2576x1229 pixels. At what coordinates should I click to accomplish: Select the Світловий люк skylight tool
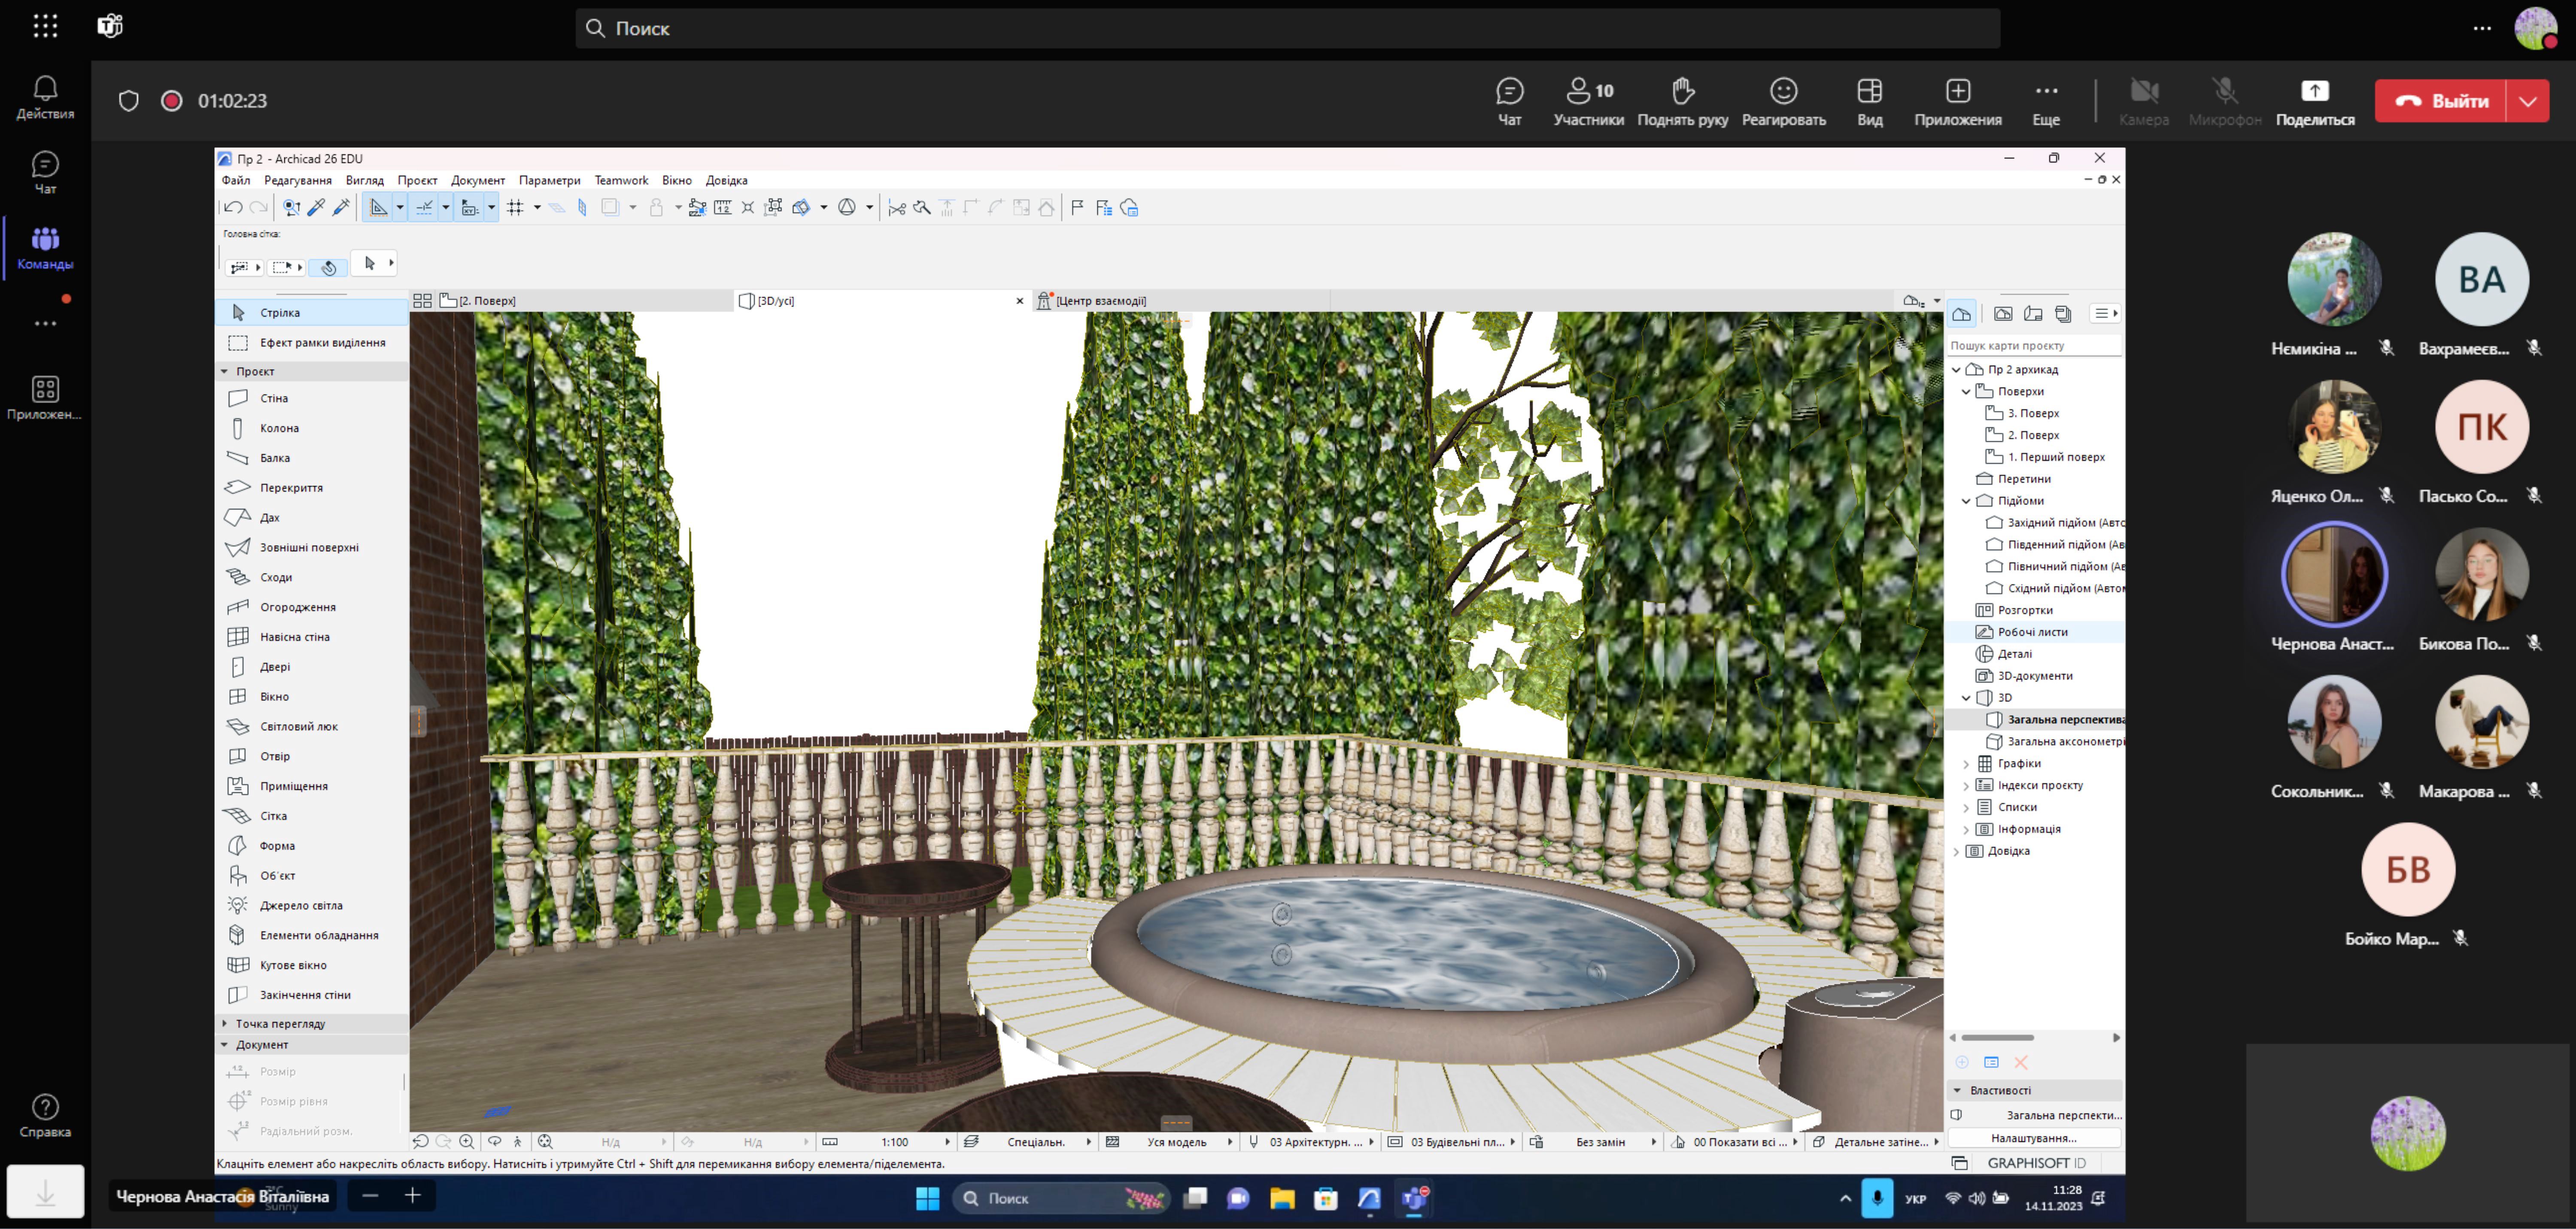coord(312,727)
